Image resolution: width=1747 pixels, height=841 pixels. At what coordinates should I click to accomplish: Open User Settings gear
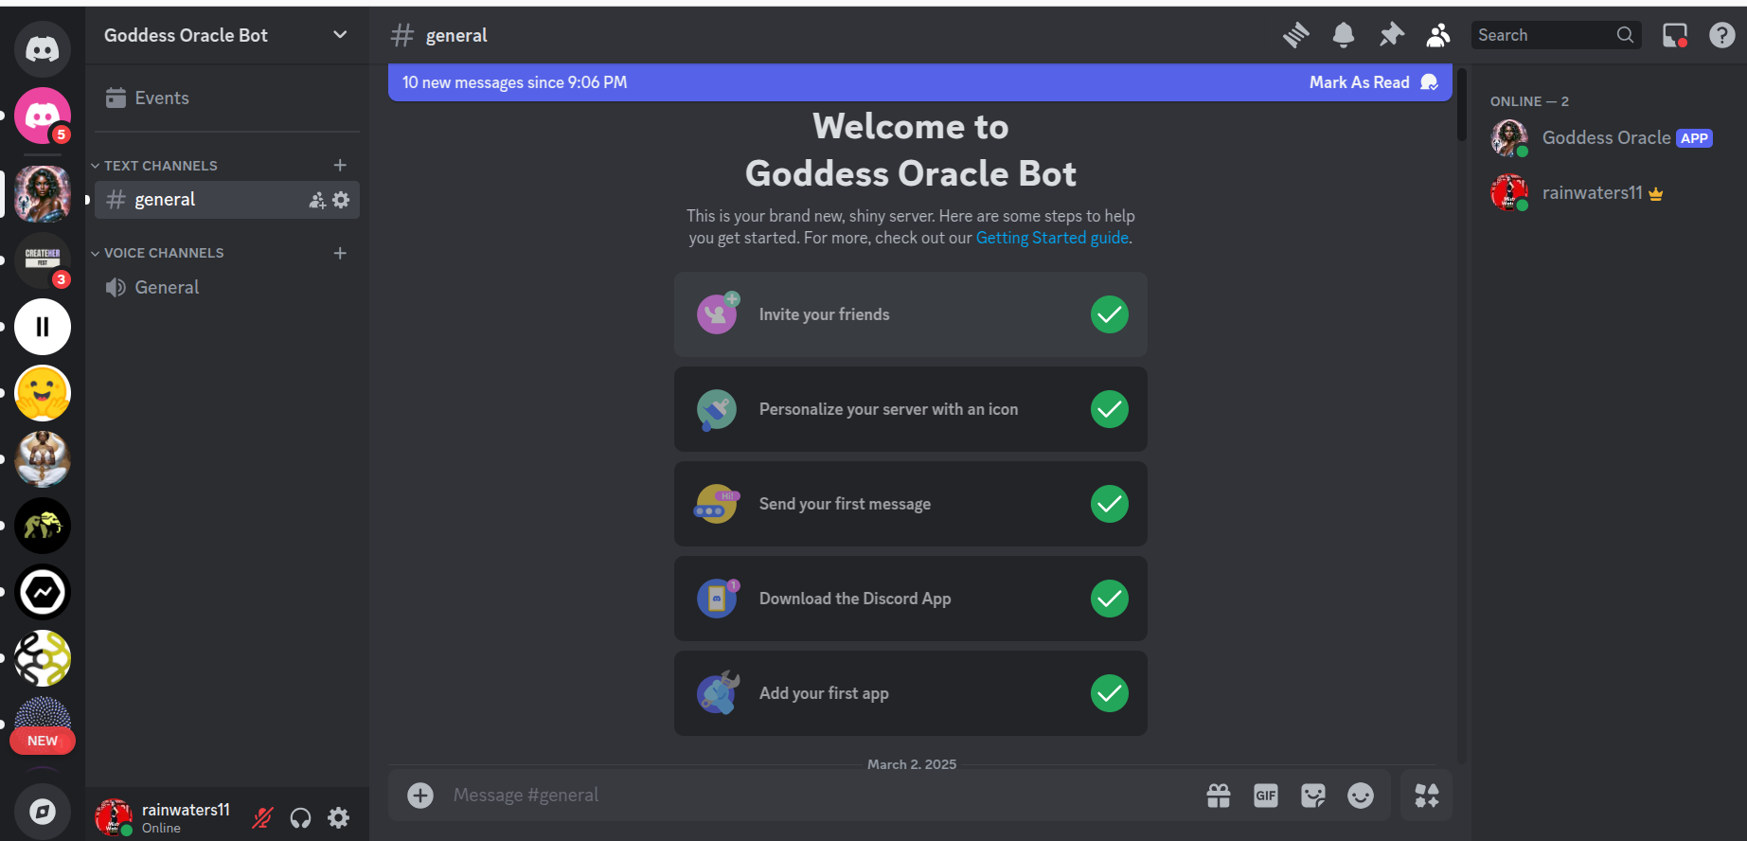338,817
